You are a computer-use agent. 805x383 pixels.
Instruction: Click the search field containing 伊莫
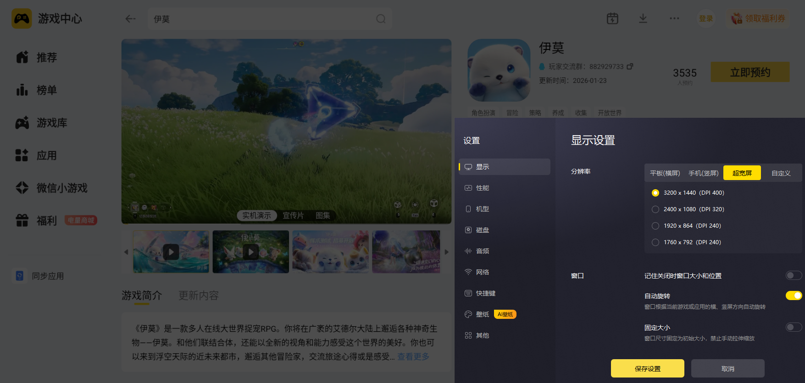(x=270, y=19)
